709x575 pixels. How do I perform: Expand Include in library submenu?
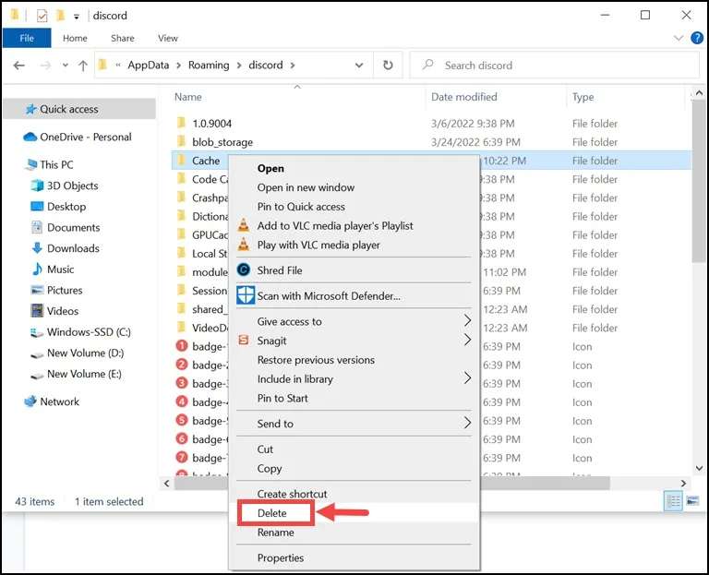click(354, 378)
